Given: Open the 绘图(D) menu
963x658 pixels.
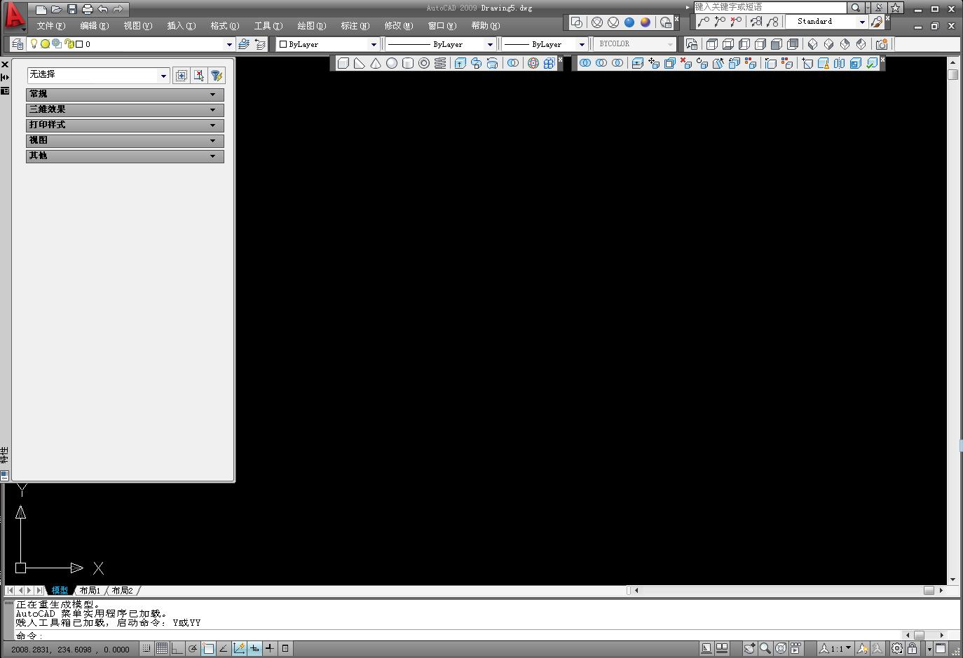Looking at the screenshot, I should coord(312,26).
